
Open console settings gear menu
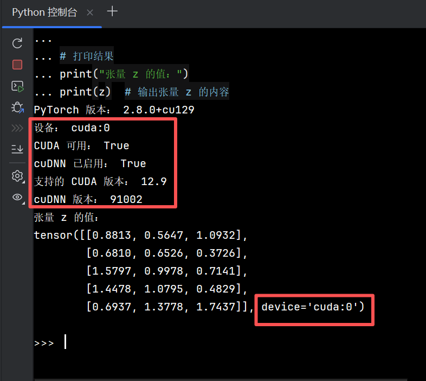(17, 176)
